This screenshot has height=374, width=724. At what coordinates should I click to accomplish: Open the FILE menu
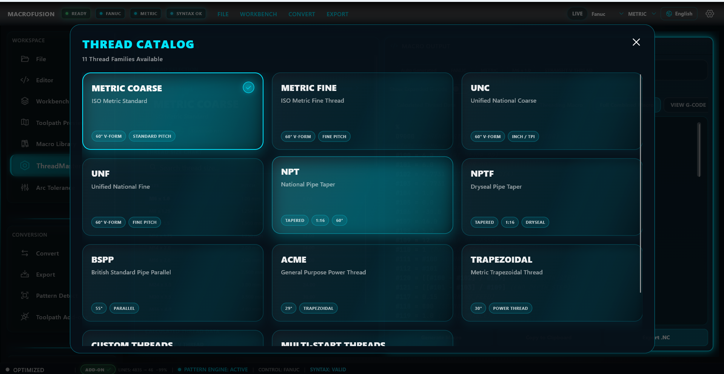(223, 14)
